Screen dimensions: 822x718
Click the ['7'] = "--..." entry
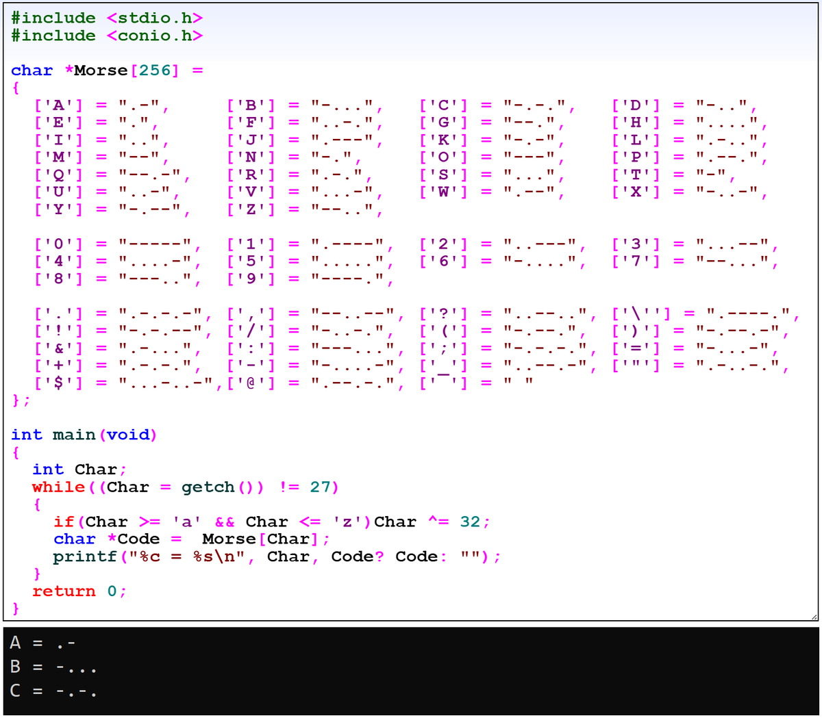[x=695, y=261]
